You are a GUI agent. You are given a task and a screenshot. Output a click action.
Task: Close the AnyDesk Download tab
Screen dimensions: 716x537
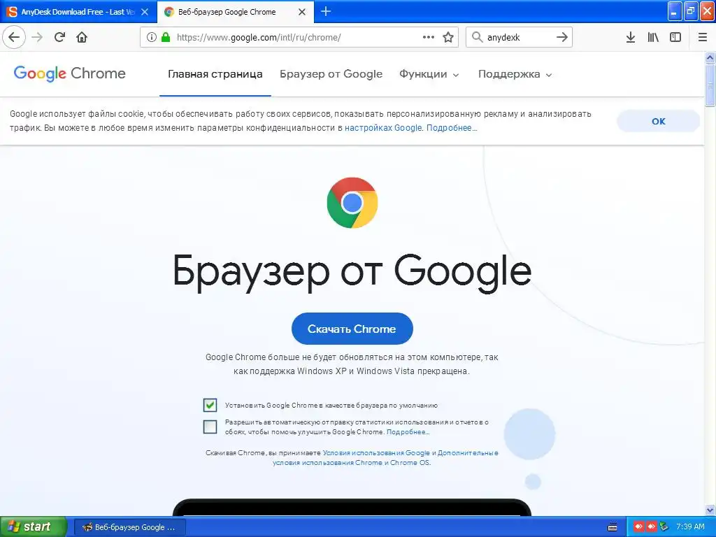coord(145,12)
